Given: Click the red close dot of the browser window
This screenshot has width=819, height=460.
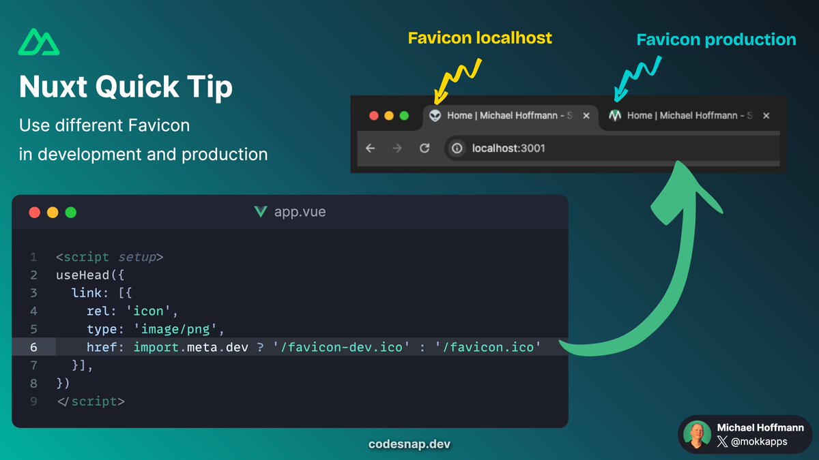Looking at the screenshot, I should pos(373,116).
